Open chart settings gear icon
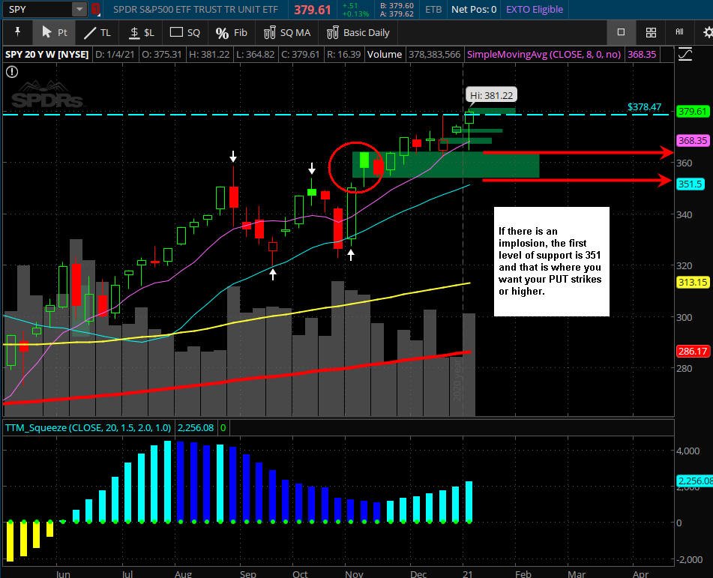Screen dimensions: 713x578 coord(708,32)
